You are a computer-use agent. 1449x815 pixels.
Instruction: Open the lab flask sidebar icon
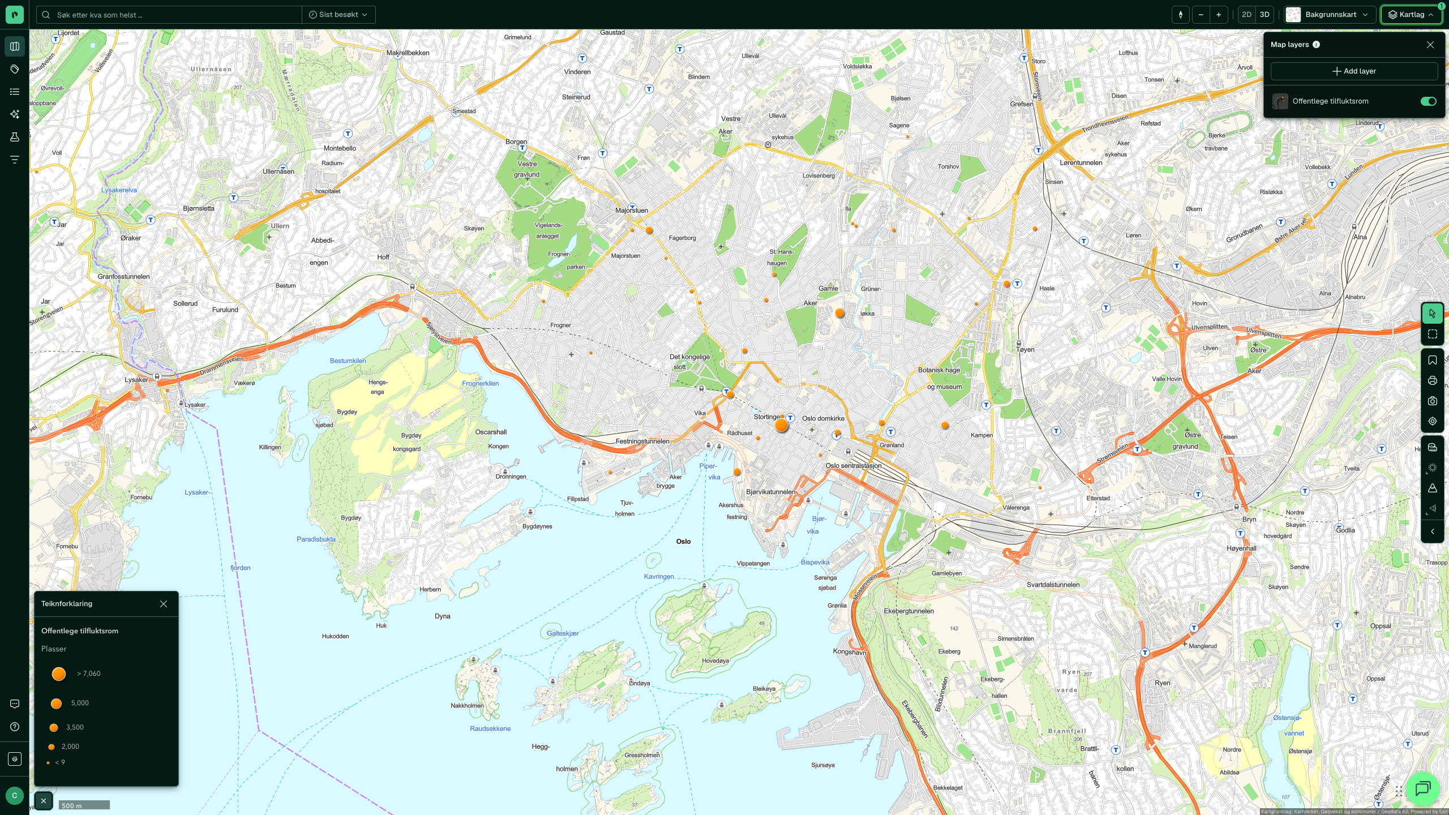(x=15, y=137)
